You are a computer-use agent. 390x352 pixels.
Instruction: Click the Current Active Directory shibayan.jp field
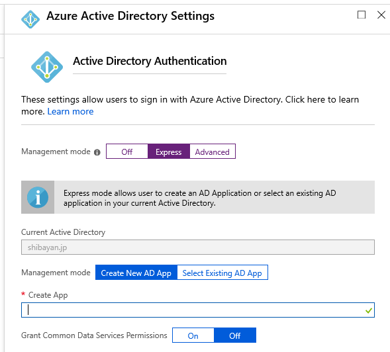tap(198, 247)
